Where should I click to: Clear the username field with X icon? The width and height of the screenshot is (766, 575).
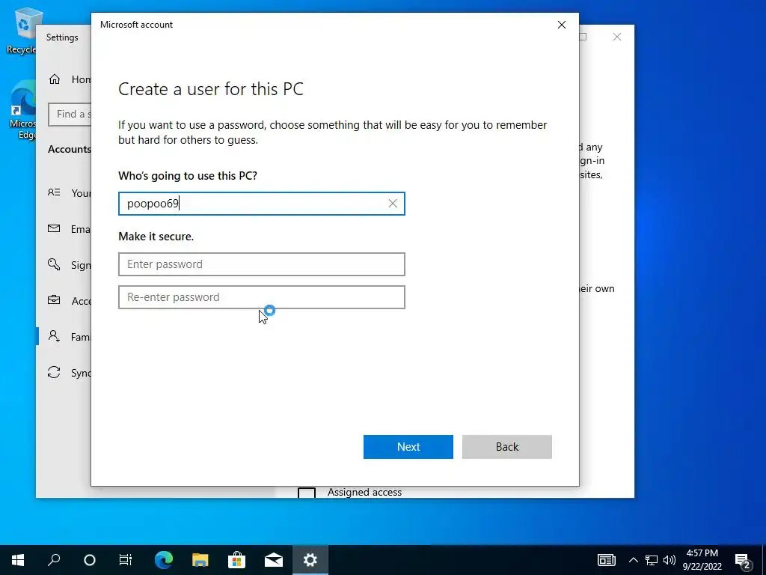pyautogui.click(x=393, y=204)
